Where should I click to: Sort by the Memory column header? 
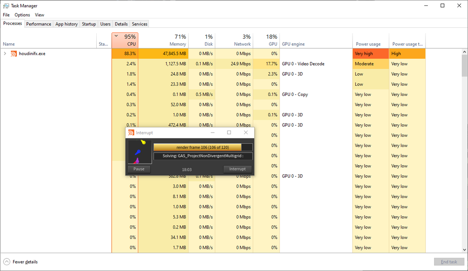pos(163,41)
